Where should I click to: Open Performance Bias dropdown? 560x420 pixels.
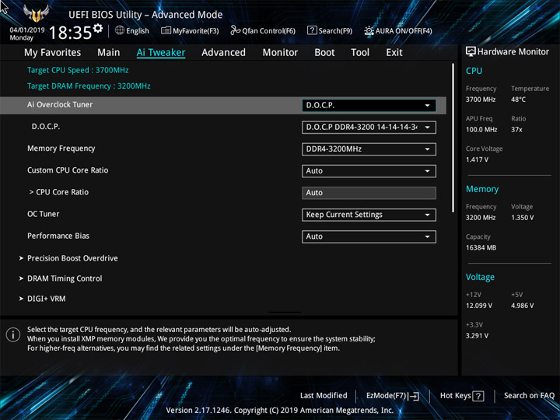[369, 236]
